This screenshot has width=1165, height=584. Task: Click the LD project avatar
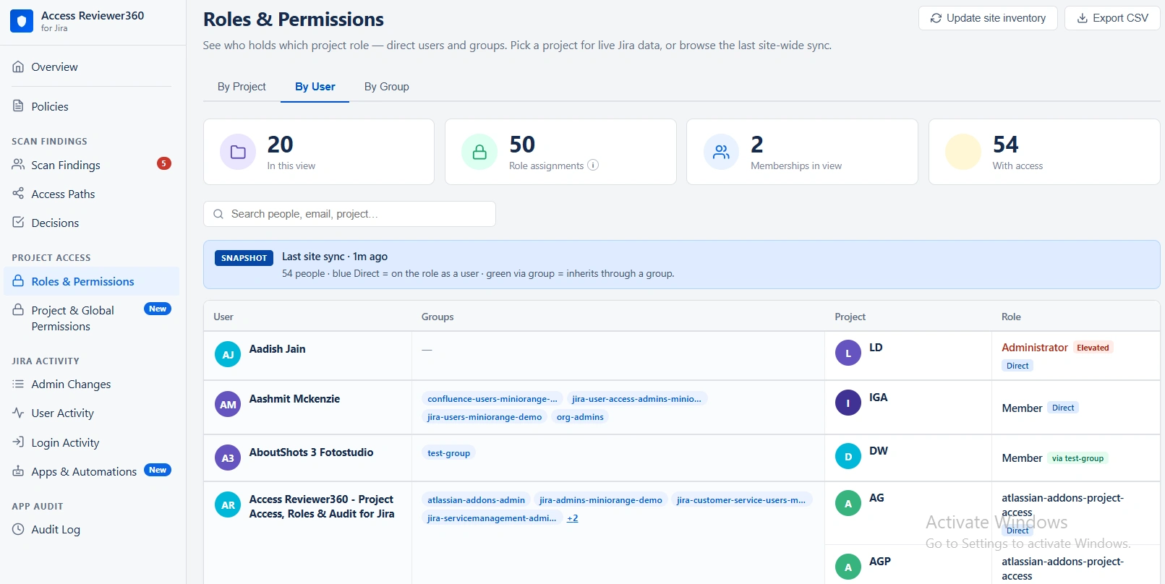tap(848, 353)
